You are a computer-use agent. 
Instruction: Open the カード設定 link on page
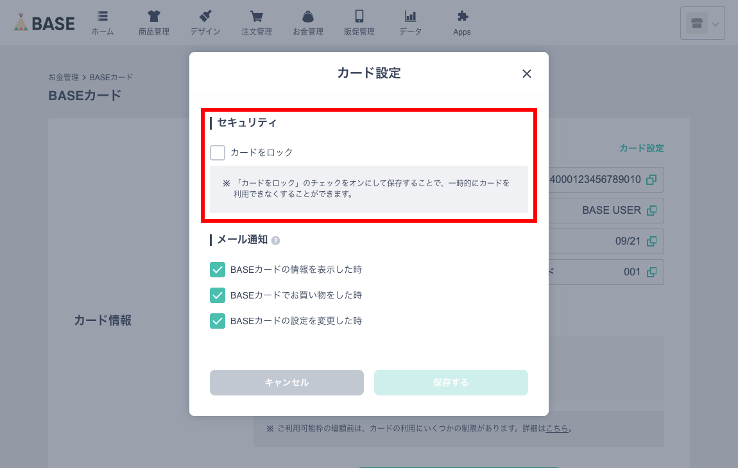642,148
